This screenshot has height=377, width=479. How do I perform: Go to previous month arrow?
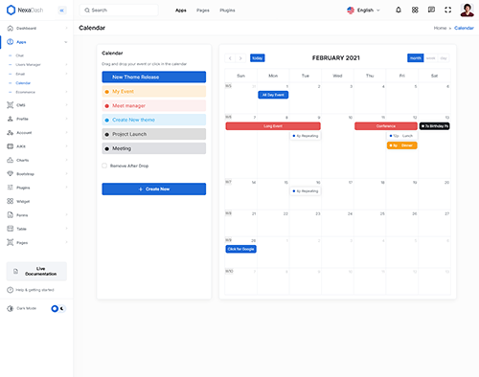point(230,58)
